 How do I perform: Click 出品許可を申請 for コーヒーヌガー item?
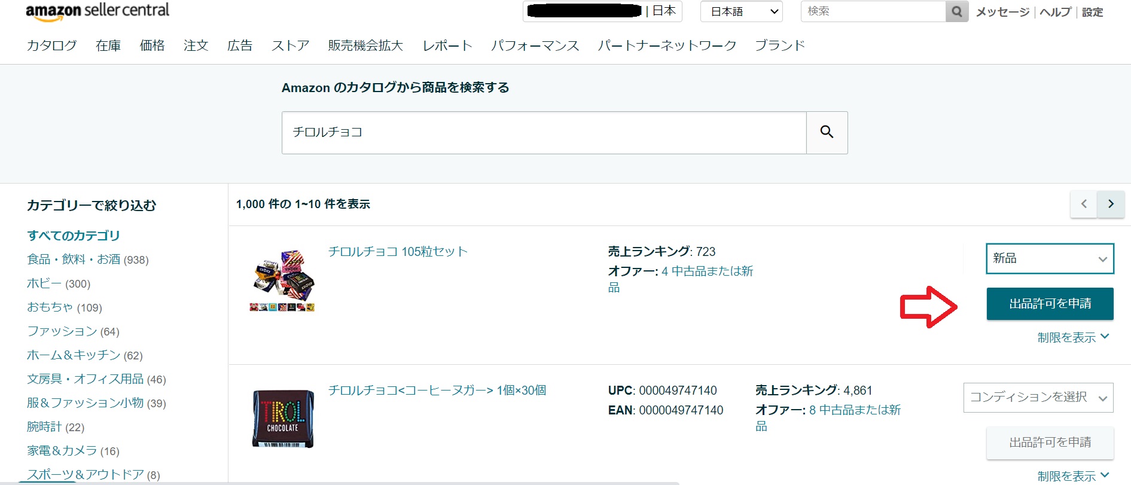pos(1050,443)
